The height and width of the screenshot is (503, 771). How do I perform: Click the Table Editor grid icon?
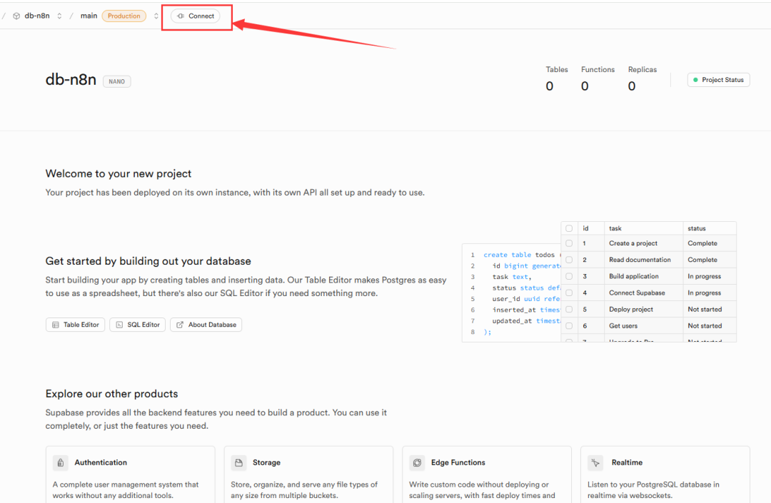(56, 325)
